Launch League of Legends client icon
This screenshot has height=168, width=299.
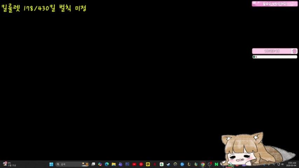[189, 164]
